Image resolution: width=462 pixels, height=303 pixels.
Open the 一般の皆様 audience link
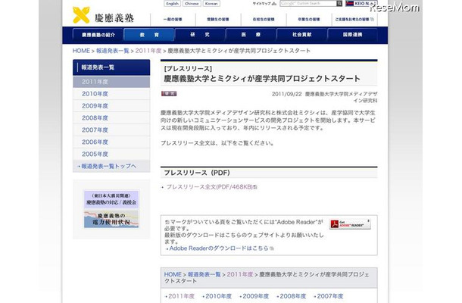(173, 20)
